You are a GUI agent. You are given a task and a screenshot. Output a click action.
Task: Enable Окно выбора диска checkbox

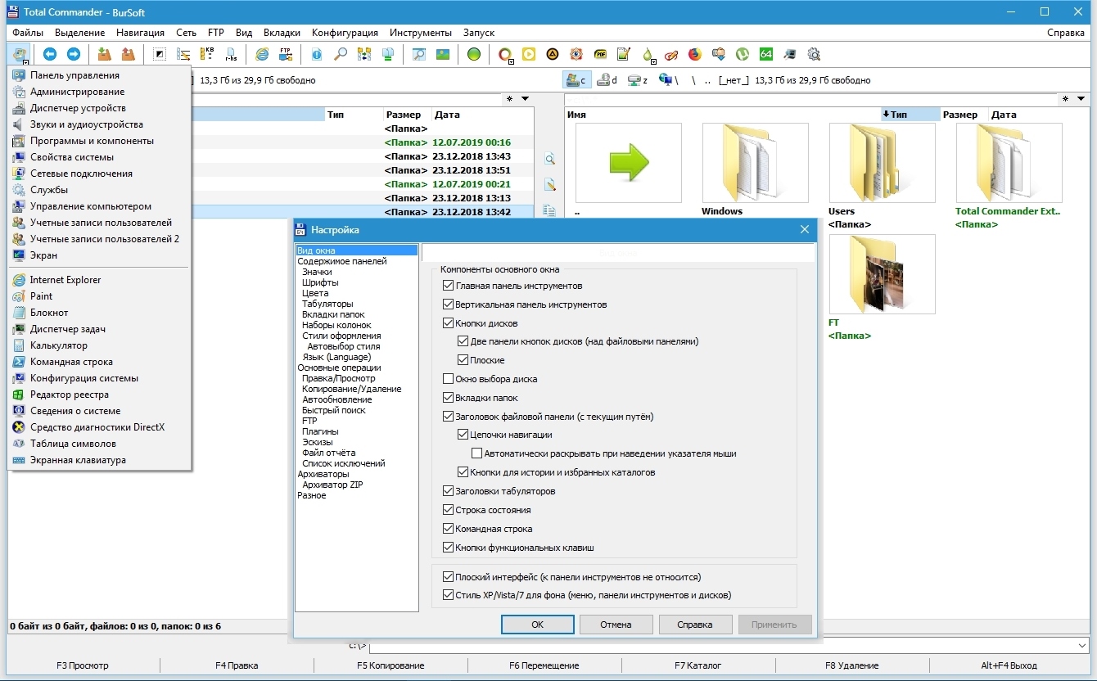point(448,379)
